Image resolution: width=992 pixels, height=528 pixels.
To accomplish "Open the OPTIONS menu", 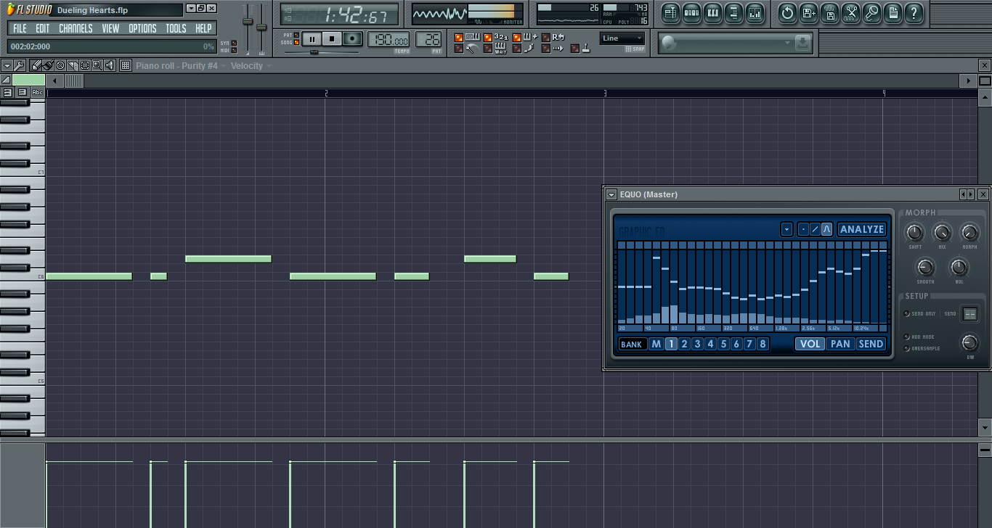I will pyautogui.click(x=142, y=28).
